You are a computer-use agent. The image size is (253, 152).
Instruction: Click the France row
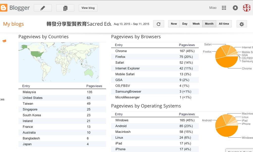(62, 127)
